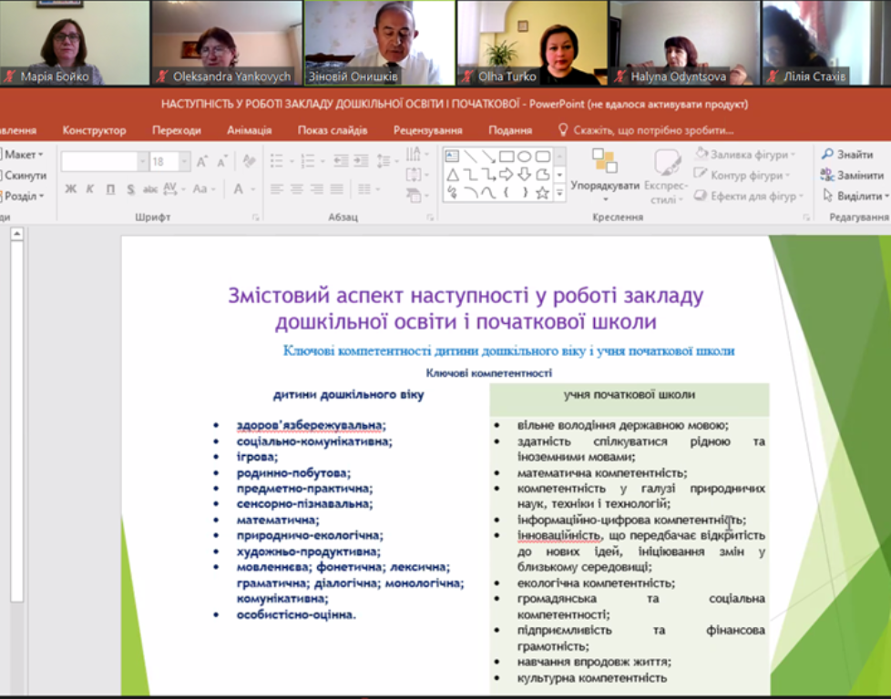891x699 pixels.
Task: Apply italic (К) formatting
Action: click(89, 189)
